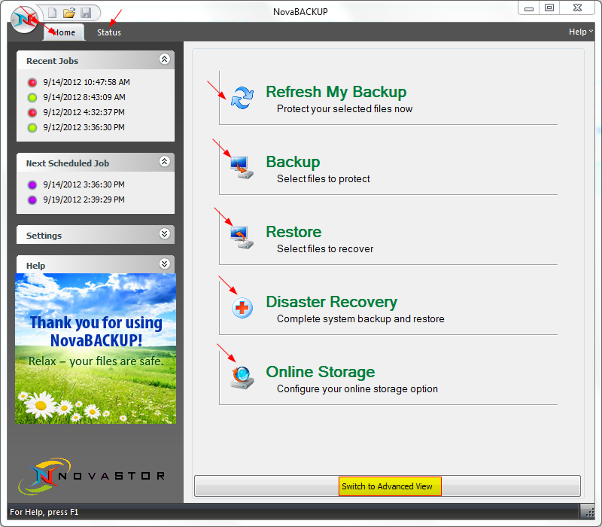Switch to the Home tab
This screenshot has width=602, height=527.
[64, 32]
